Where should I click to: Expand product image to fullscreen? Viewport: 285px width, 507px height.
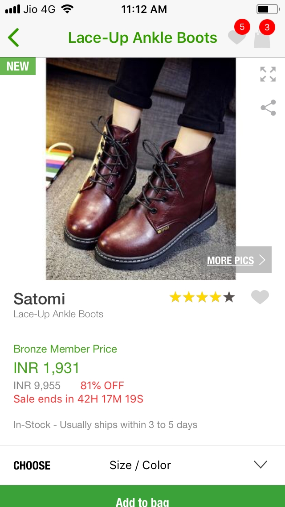(268, 74)
